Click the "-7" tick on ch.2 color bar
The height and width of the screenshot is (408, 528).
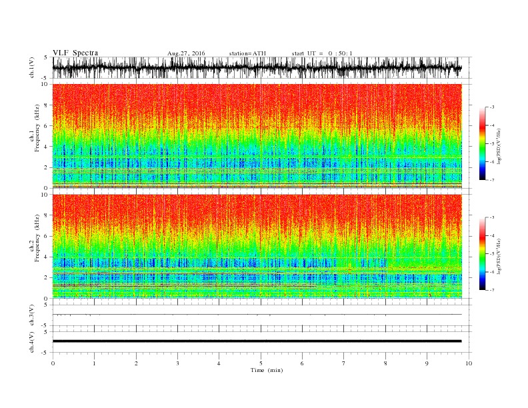pyautogui.click(x=491, y=290)
